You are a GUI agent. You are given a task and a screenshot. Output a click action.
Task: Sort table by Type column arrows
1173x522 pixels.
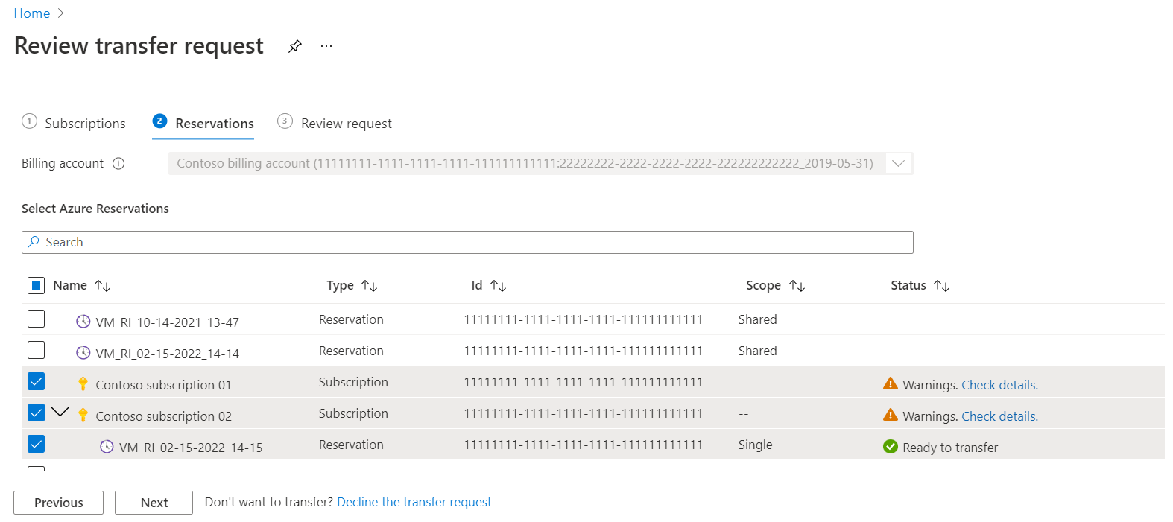coord(370,286)
